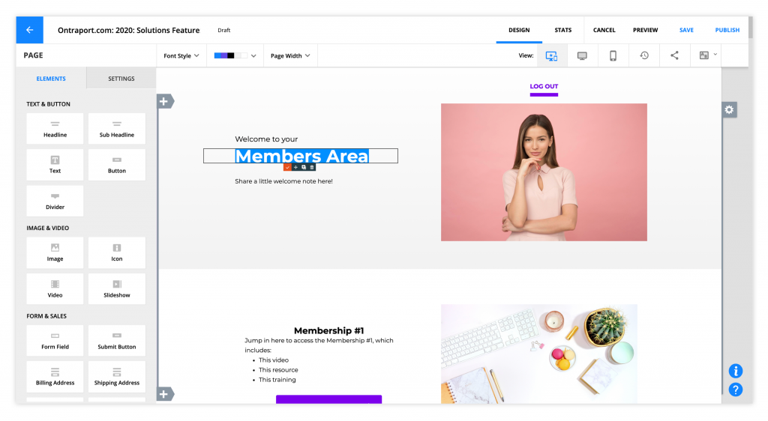Expand the image options dropdown arrow
The height and width of the screenshot is (421, 768).
[x=715, y=54]
